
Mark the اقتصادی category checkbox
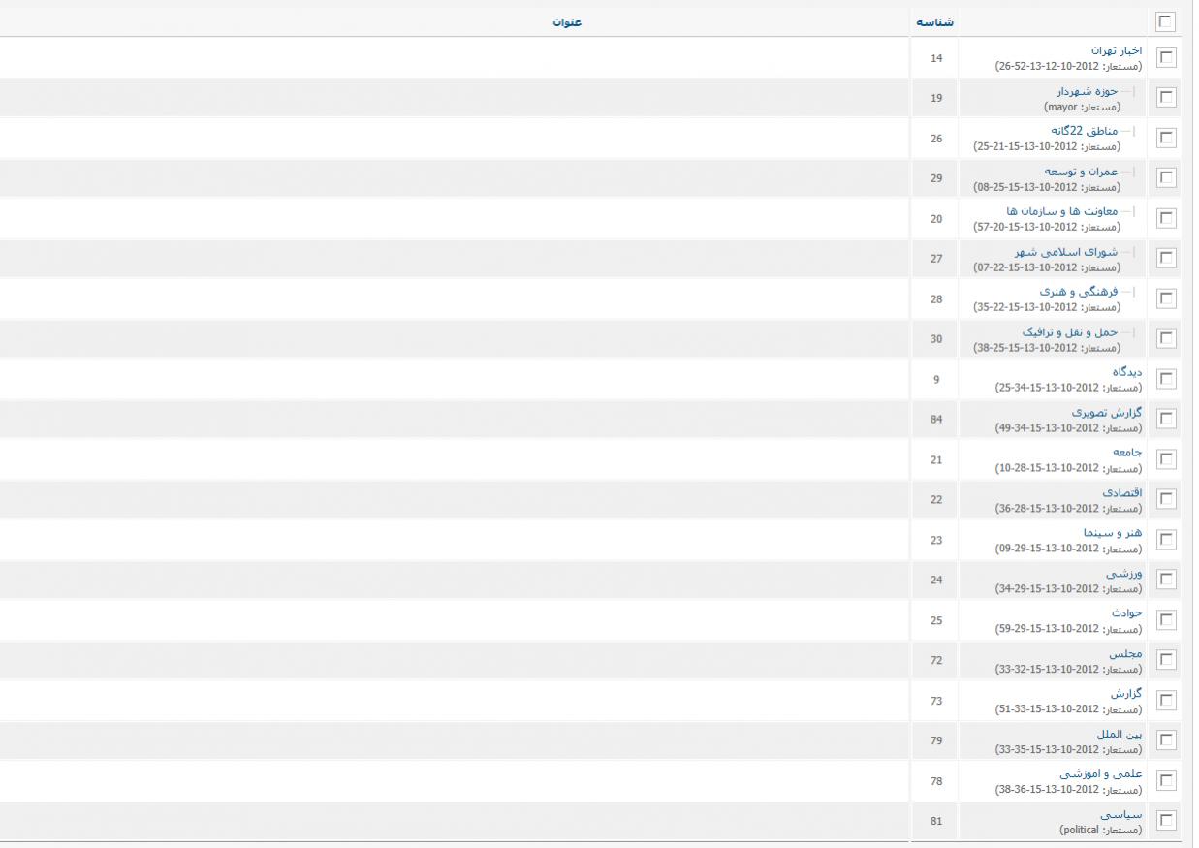1167,500
